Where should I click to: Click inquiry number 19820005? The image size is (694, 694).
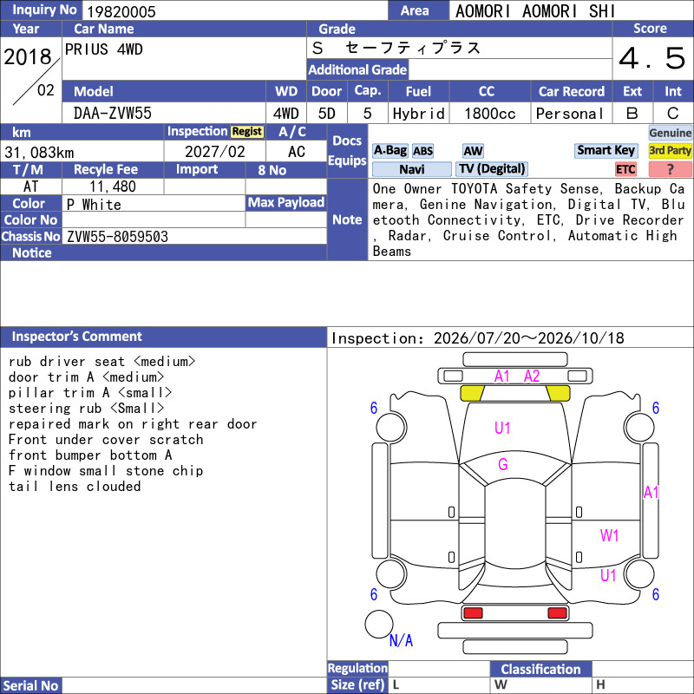point(121,12)
